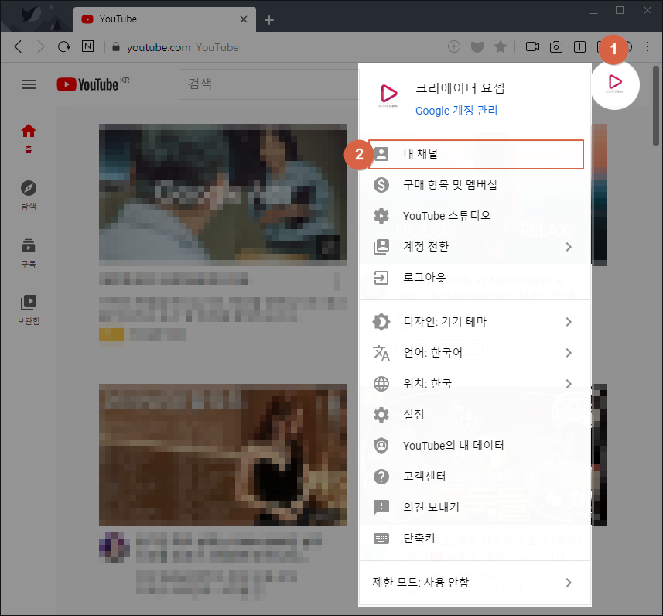Click the circled plus icon in address bar

click(x=453, y=46)
